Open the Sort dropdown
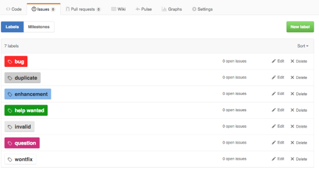This screenshot has width=319, height=172. [x=303, y=46]
